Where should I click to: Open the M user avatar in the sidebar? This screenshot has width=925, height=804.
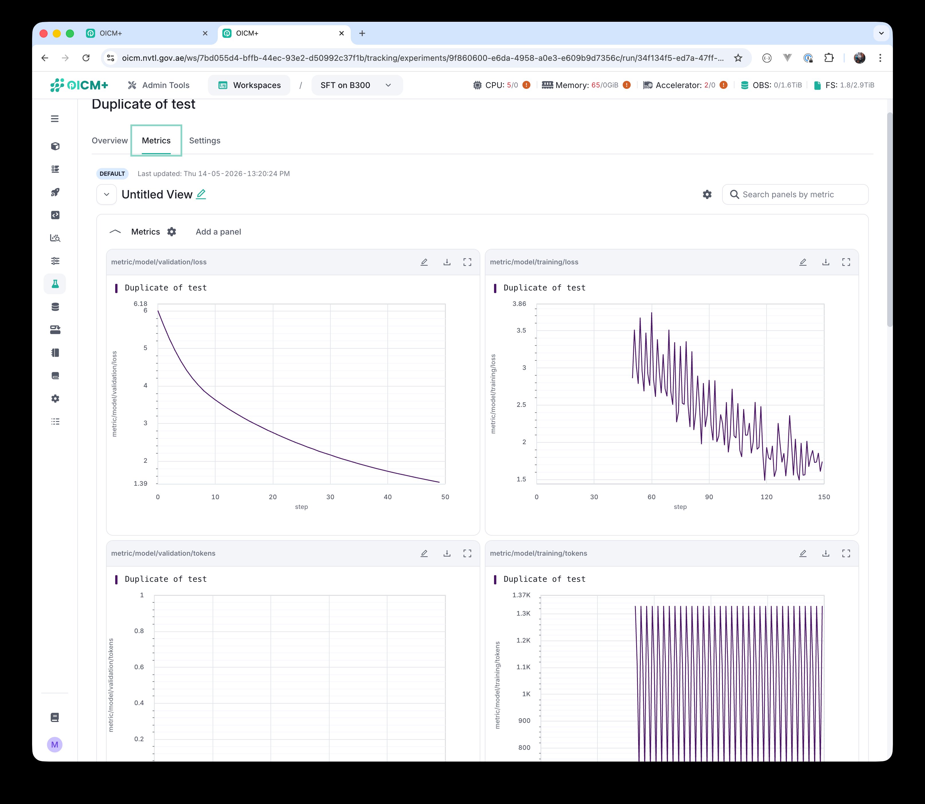coord(55,745)
